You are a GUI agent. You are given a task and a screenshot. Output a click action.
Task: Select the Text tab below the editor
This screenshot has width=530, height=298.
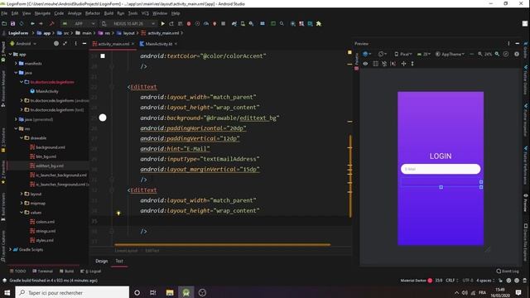point(119,261)
